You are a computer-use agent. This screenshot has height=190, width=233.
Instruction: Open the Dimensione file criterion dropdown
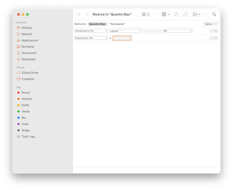click(x=91, y=31)
